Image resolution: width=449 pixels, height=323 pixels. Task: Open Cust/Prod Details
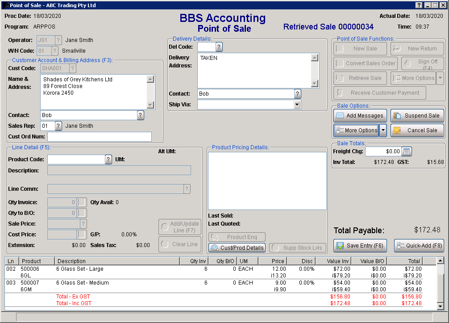[237, 247]
